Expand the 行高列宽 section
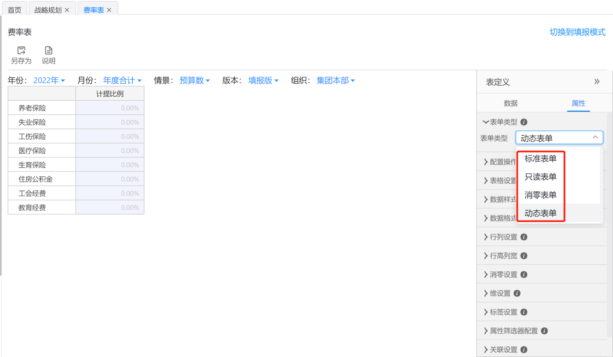 (x=503, y=256)
